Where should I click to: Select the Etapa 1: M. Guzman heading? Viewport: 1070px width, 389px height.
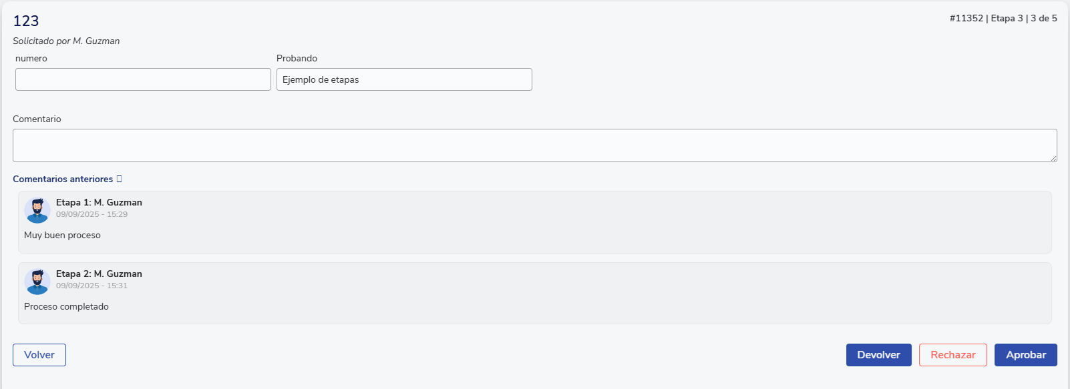click(99, 202)
